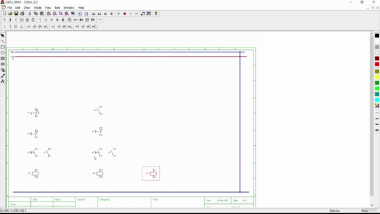Open the Mode menu

point(37,8)
